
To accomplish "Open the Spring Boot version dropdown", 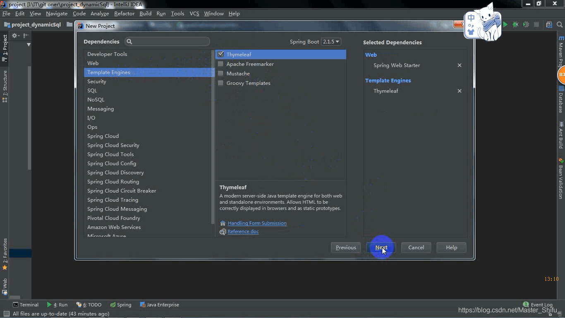I will 331,41.
